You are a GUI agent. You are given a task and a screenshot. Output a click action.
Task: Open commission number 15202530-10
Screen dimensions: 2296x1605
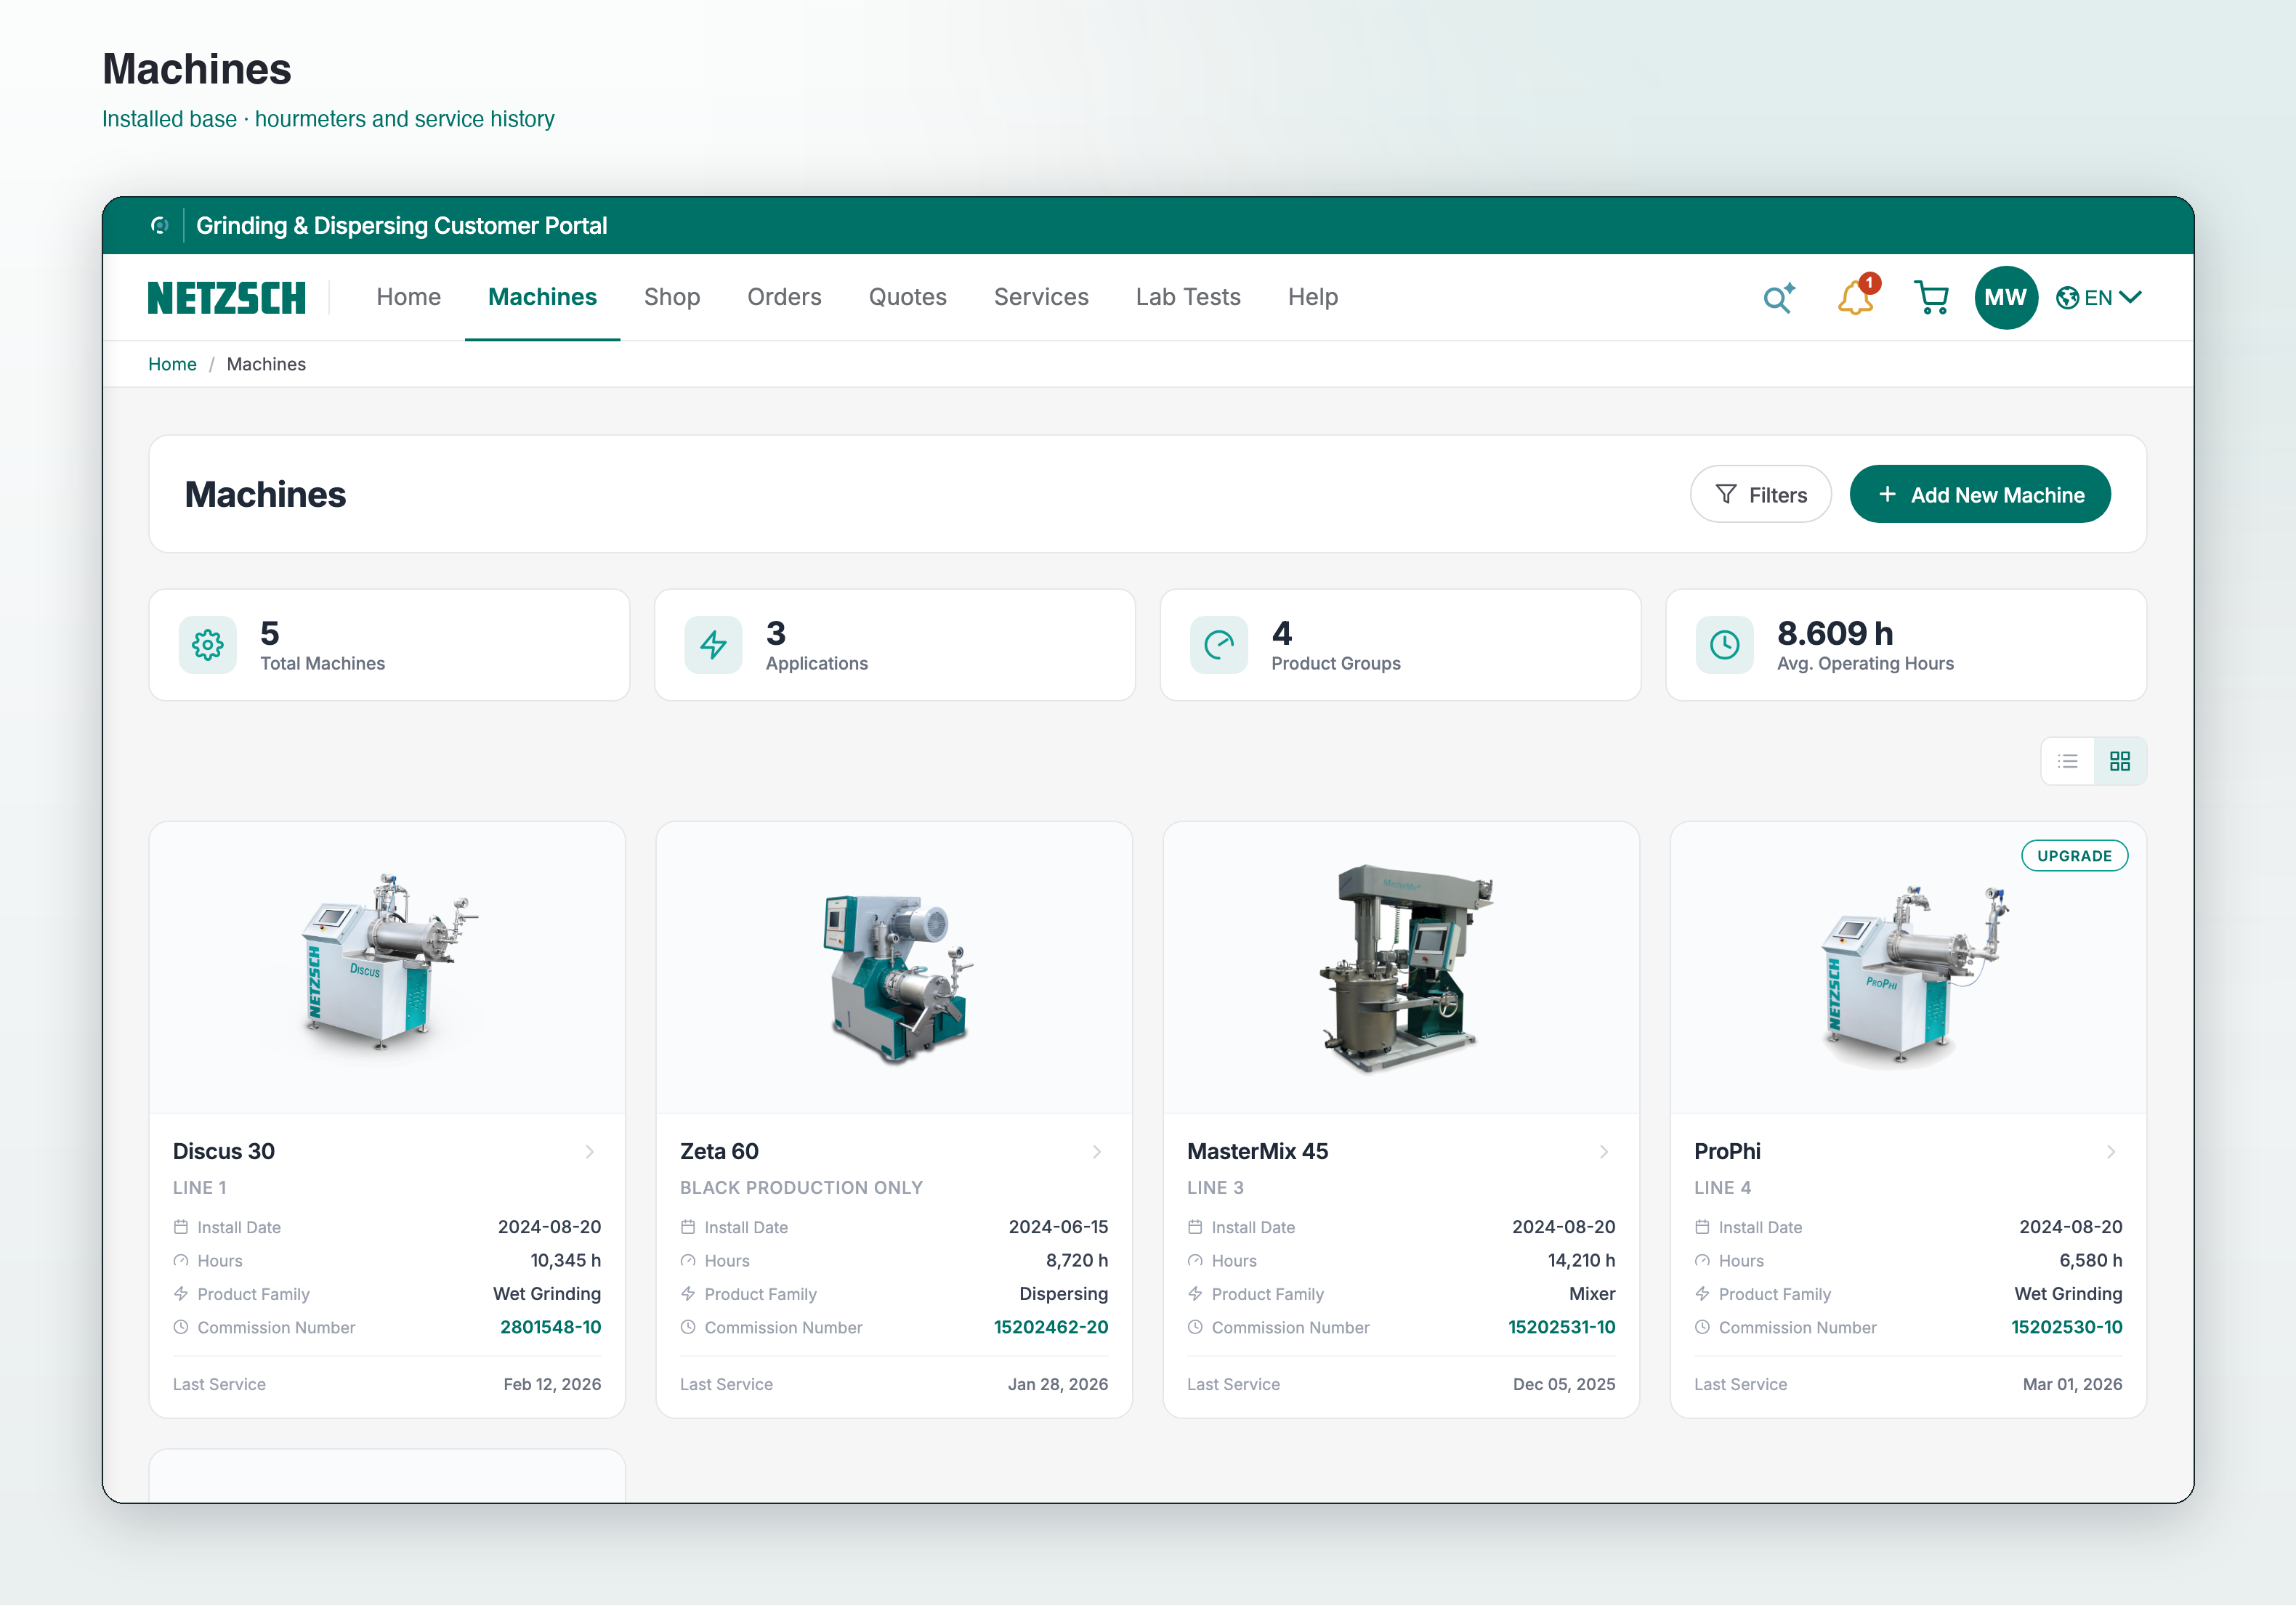(2066, 1327)
